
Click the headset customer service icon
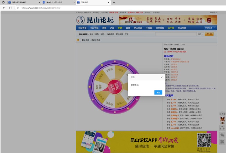click(x=222, y=128)
